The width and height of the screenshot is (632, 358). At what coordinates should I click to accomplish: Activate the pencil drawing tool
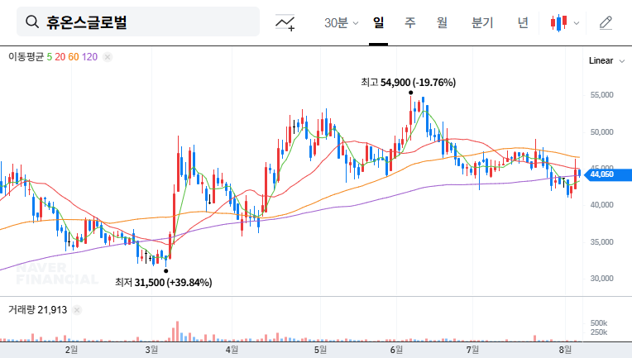(x=606, y=22)
